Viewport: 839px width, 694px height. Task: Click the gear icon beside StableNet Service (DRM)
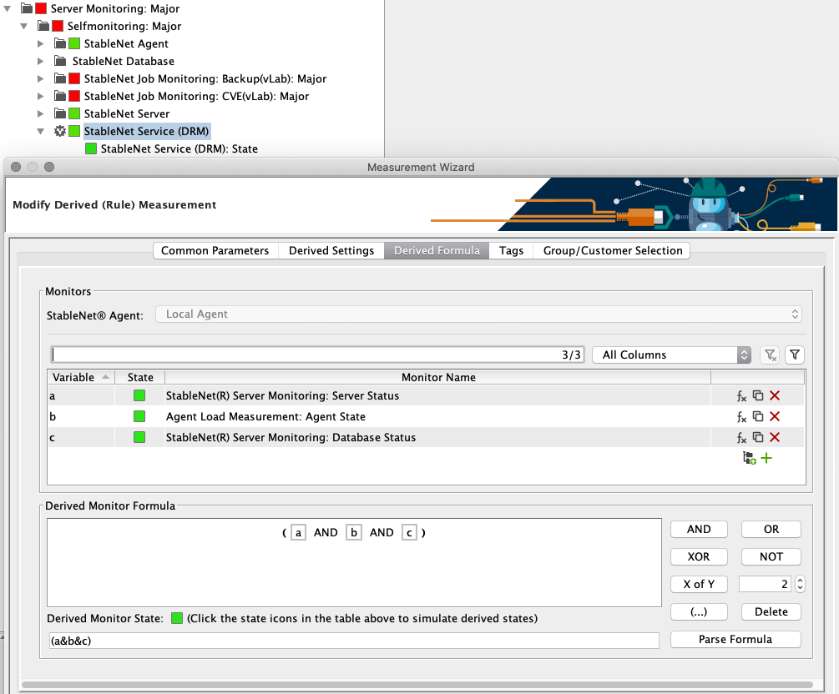(60, 131)
